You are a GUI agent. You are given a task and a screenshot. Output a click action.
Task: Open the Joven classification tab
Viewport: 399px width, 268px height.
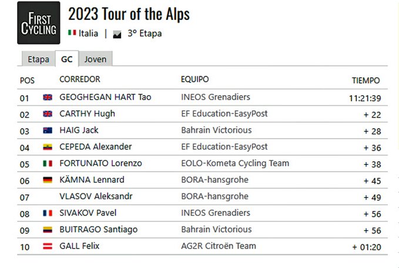coord(95,59)
